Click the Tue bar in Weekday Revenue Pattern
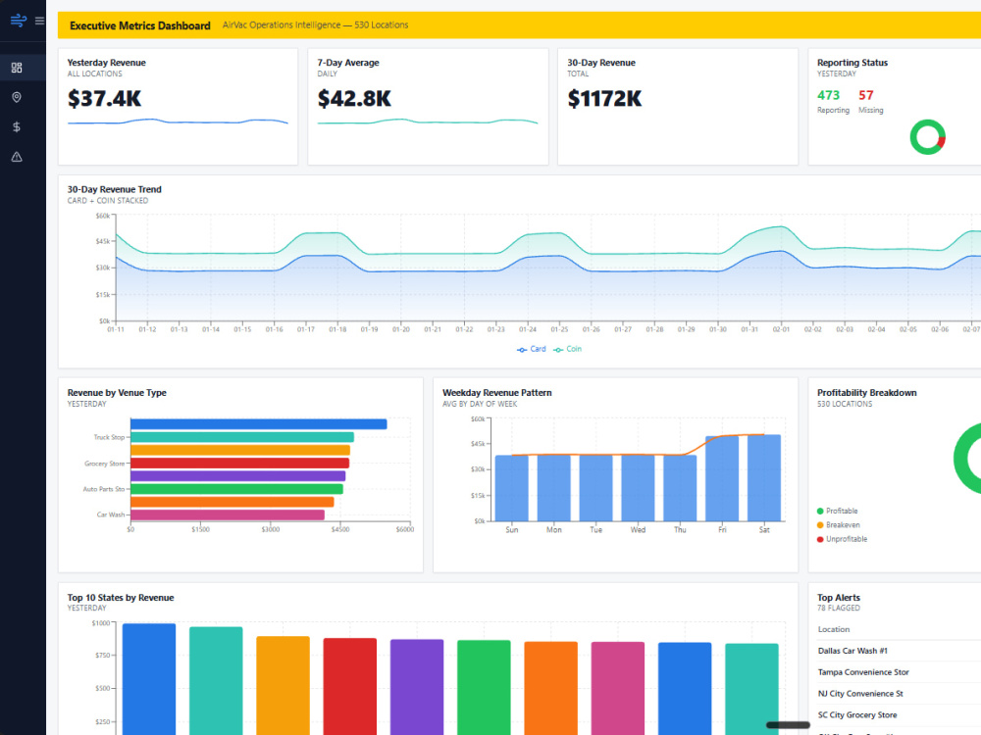The image size is (981, 735). 595,488
